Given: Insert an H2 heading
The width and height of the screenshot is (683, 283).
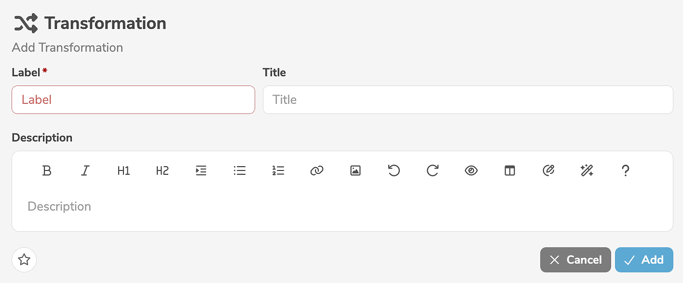Looking at the screenshot, I should (163, 170).
